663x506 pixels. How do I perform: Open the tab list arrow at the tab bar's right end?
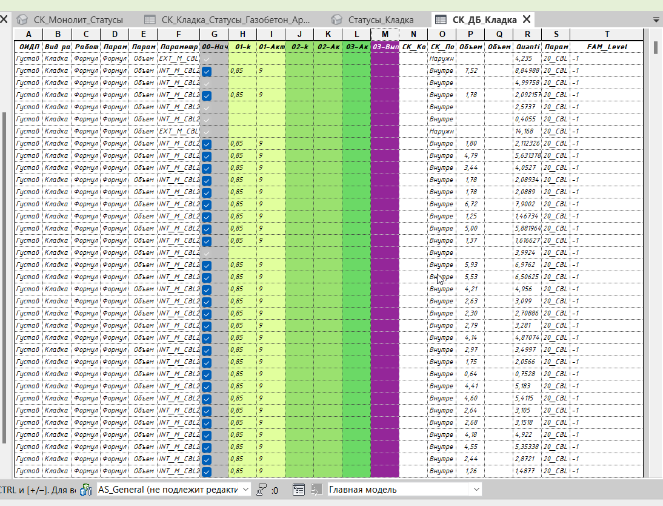click(x=656, y=20)
